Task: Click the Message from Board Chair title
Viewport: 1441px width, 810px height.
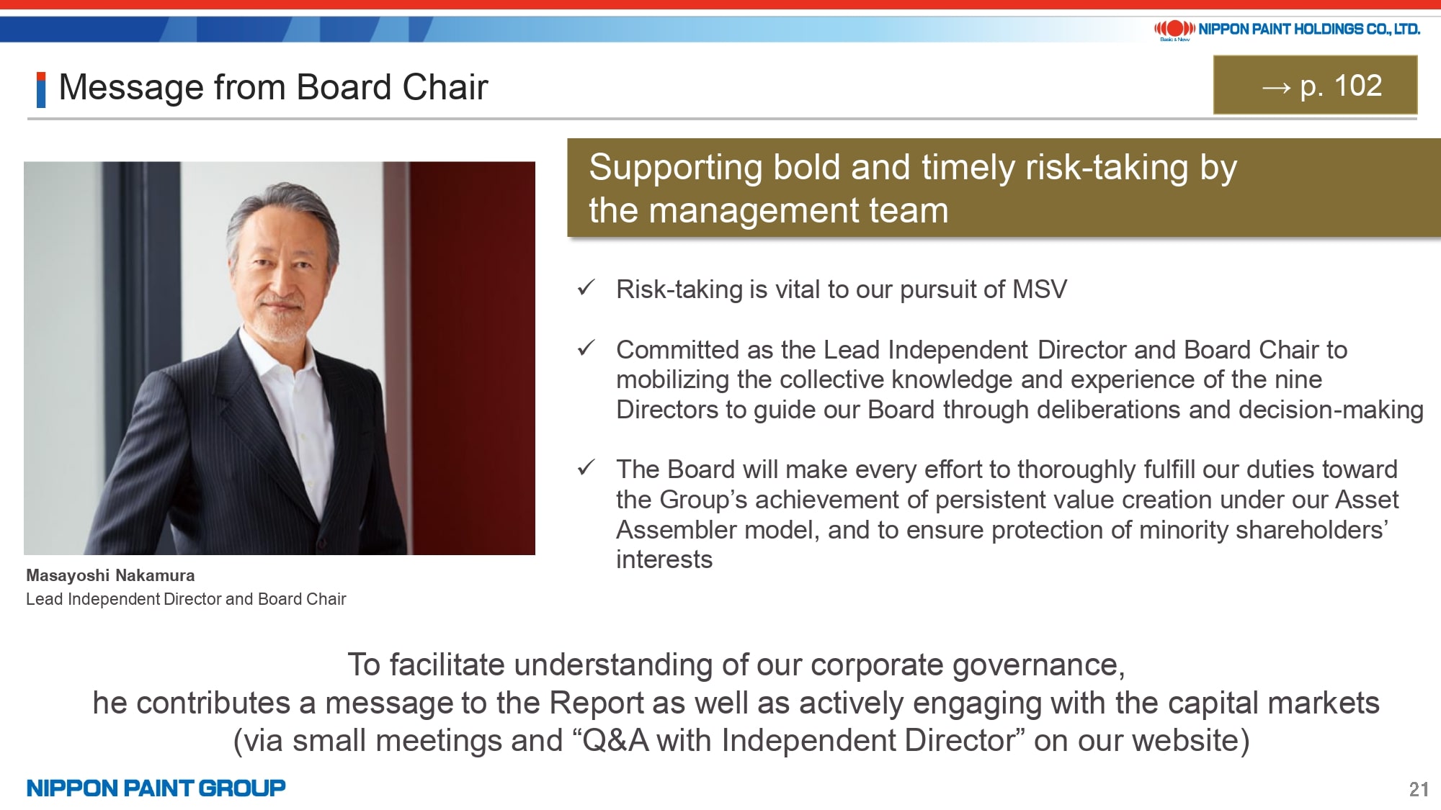Action: pos(273,87)
